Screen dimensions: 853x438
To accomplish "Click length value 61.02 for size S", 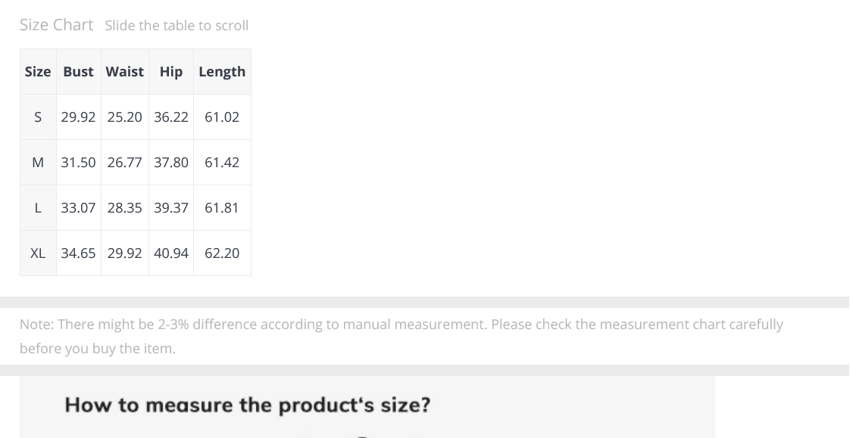I will [x=222, y=116].
